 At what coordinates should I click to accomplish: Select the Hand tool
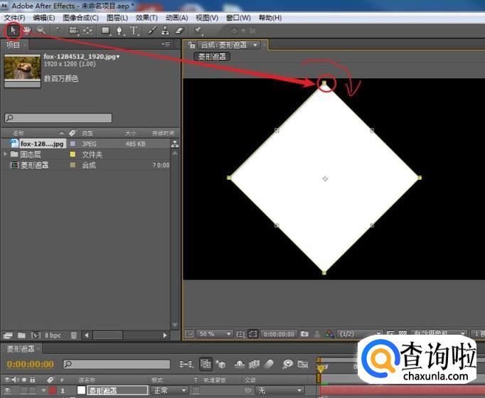(27, 31)
